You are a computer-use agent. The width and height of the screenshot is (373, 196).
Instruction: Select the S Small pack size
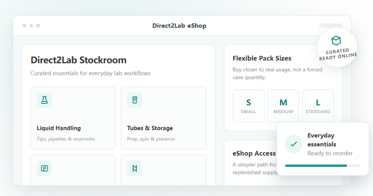tap(249, 106)
